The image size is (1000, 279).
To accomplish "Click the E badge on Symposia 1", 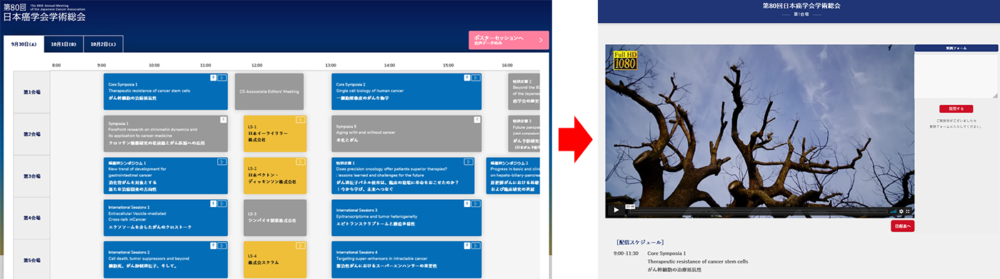I will 223,119.
